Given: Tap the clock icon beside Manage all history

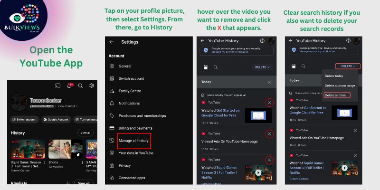Looking at the screenshot, I should point(112,141).
